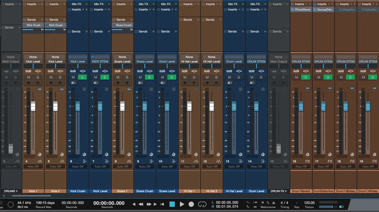
Task: Mute the Kick 1 channel
Action: click(28, 77)
